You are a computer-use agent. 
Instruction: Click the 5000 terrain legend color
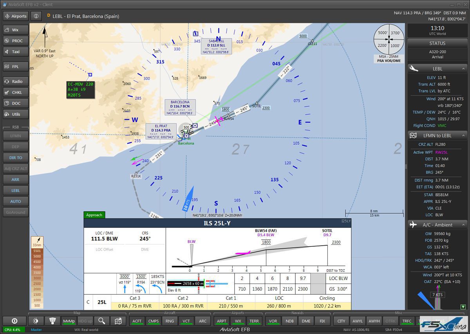pyautogui.click(x=37, y=256)
